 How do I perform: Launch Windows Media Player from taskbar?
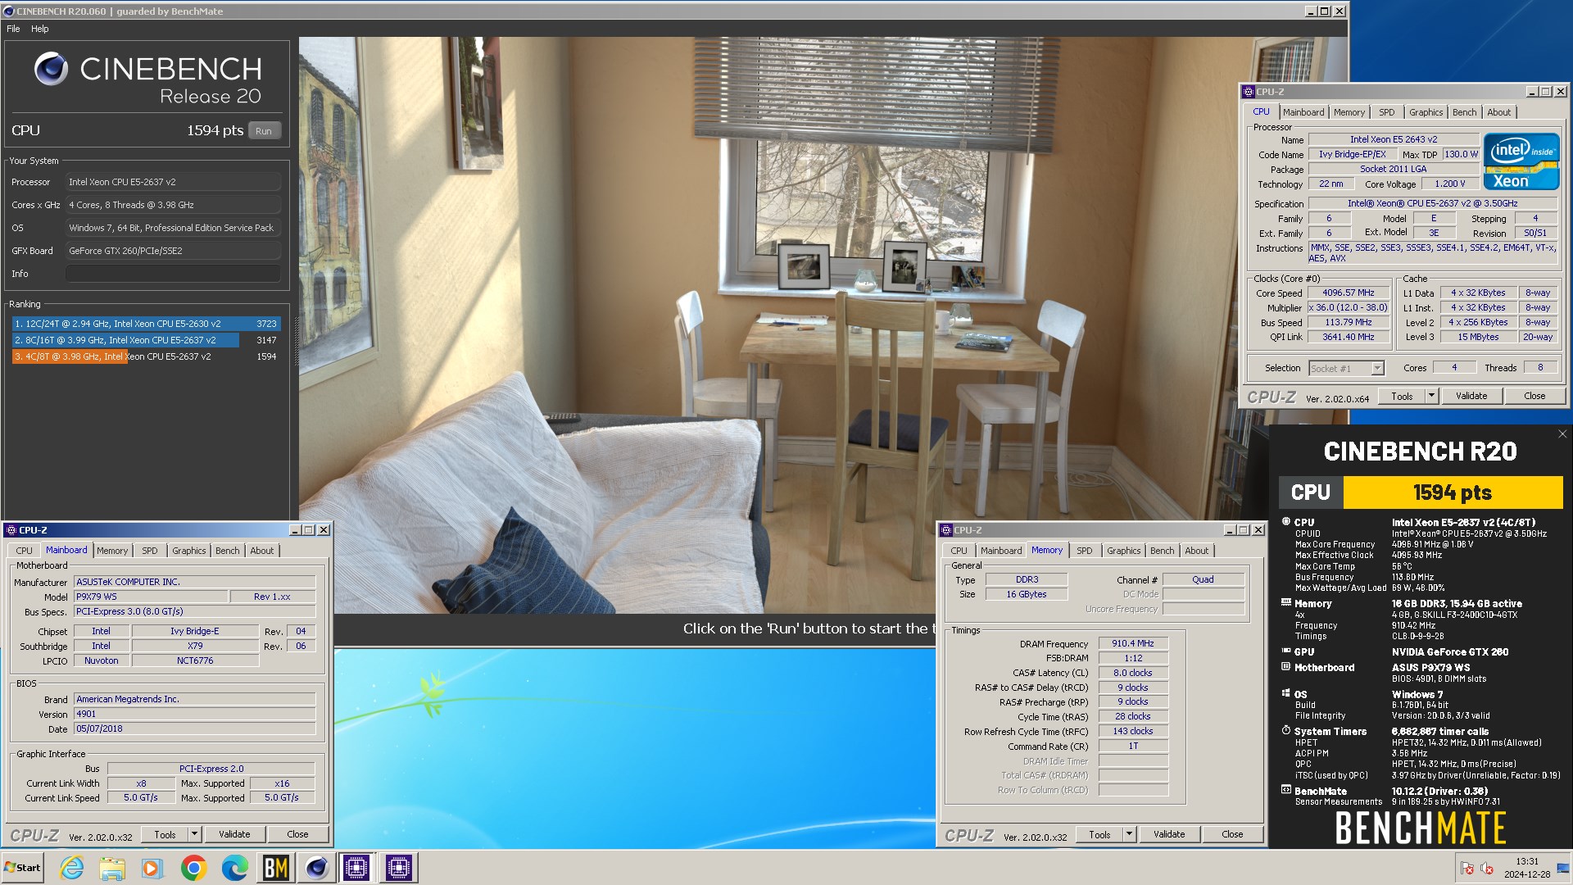click(152, 868)
